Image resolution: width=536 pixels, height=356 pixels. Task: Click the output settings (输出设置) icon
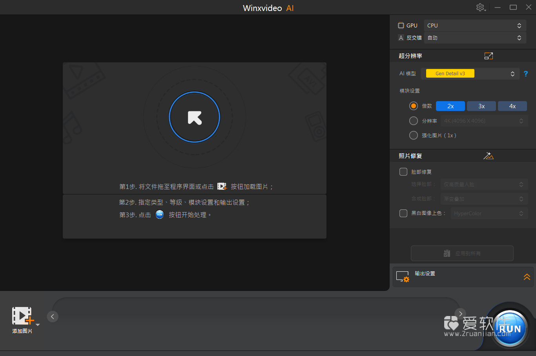pyautogui.click(x=403, y=276)
